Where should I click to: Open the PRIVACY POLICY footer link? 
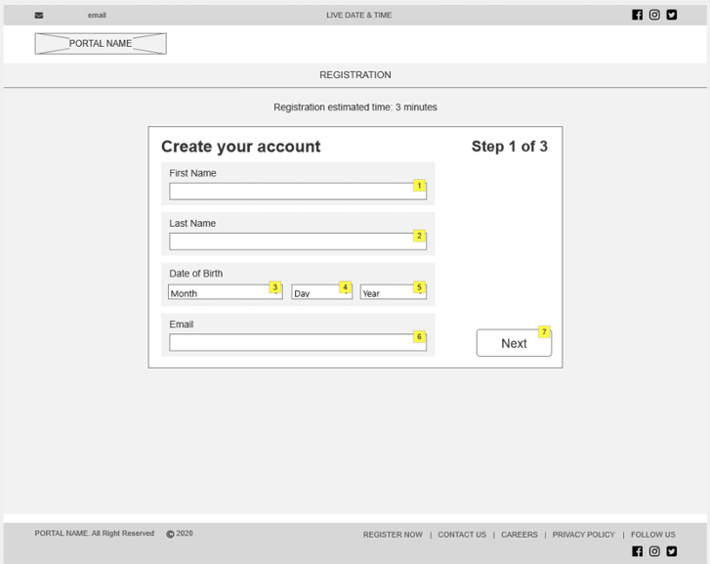(x=584, y=535)
